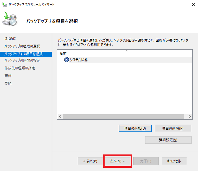Click the wizard icon in the title bar

pyautogui.click(x=5, y=5)
